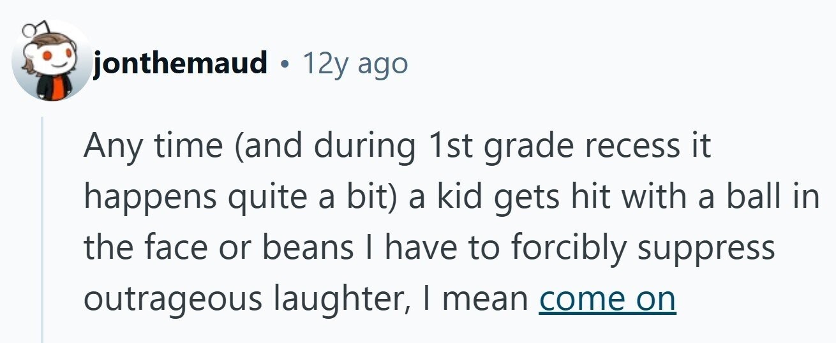Collapse the comment using the vertical thread line

coord(43,230)
